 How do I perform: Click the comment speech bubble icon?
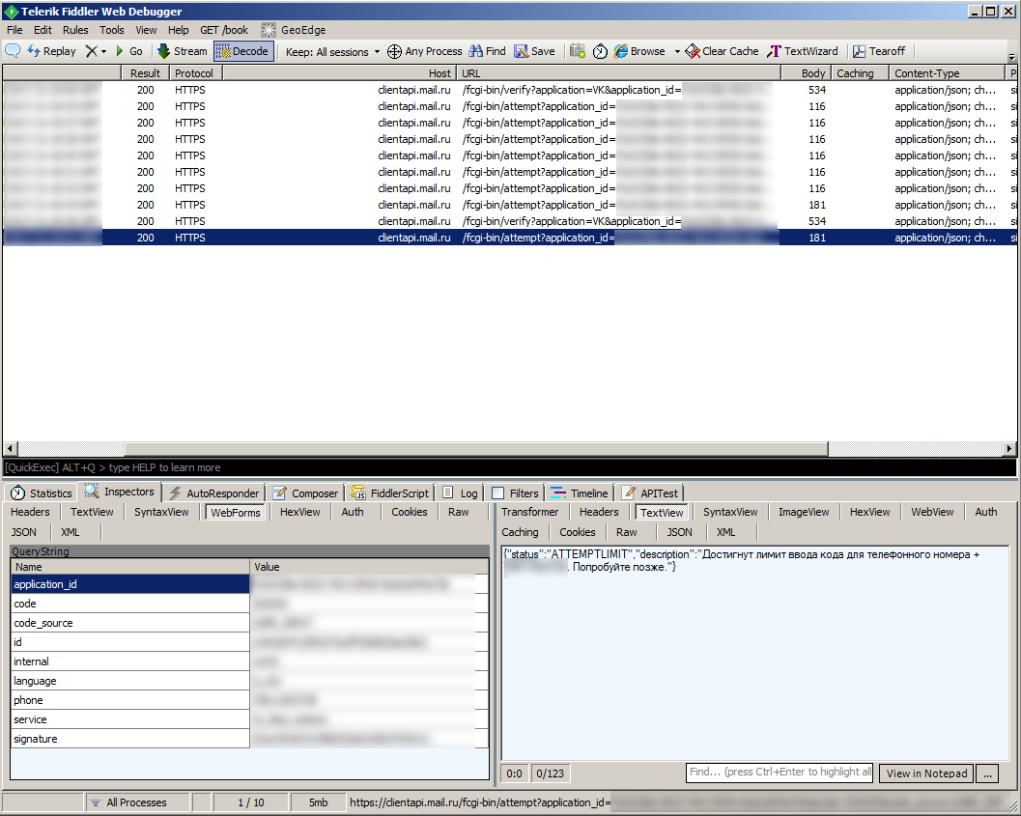pos(13,51)
